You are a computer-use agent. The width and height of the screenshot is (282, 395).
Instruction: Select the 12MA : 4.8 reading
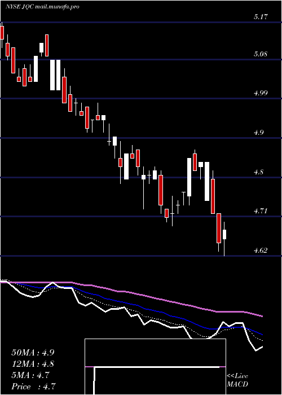(x=33, y=364)
